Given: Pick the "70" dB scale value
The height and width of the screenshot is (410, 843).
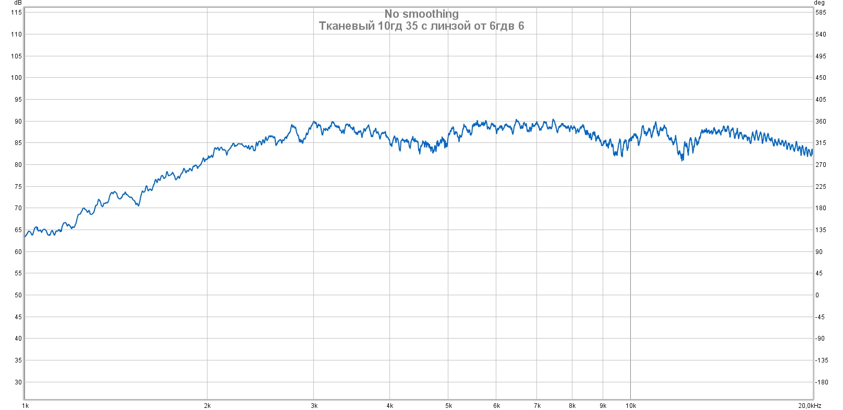Looking at the screenshot, I should point(18,208).
